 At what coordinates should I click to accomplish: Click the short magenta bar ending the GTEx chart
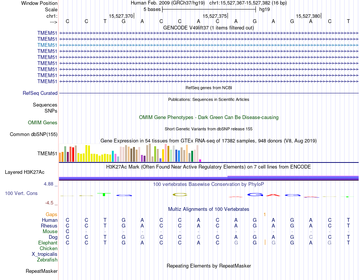[200, 161]
